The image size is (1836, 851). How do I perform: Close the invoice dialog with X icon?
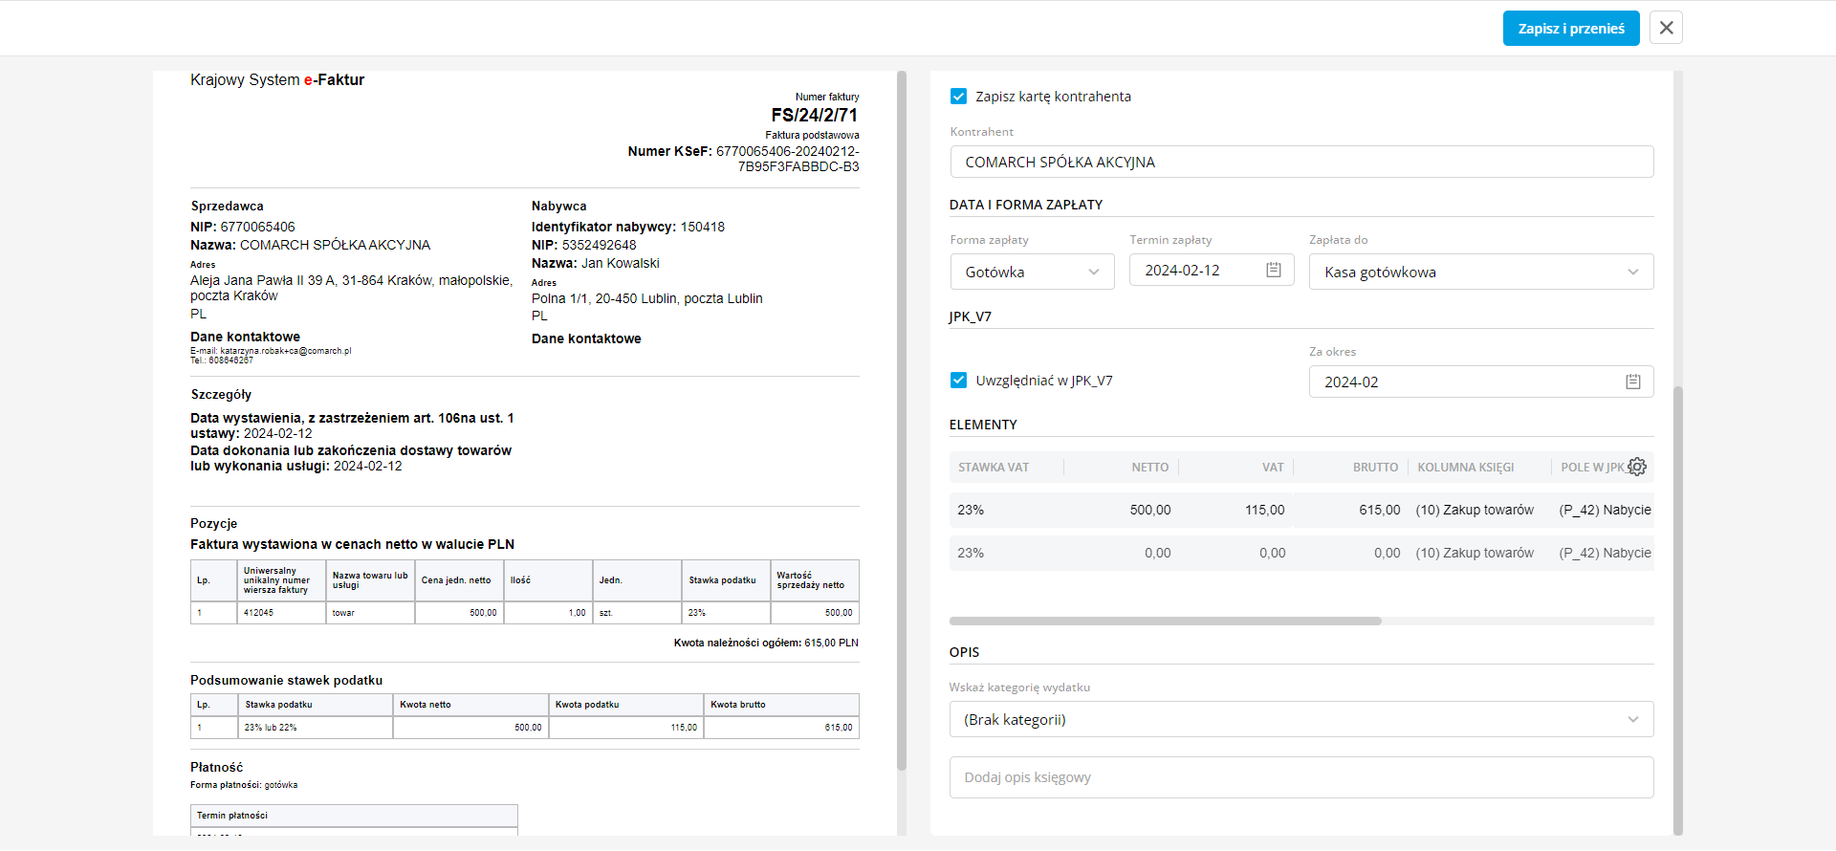[x=1666, y=28]
